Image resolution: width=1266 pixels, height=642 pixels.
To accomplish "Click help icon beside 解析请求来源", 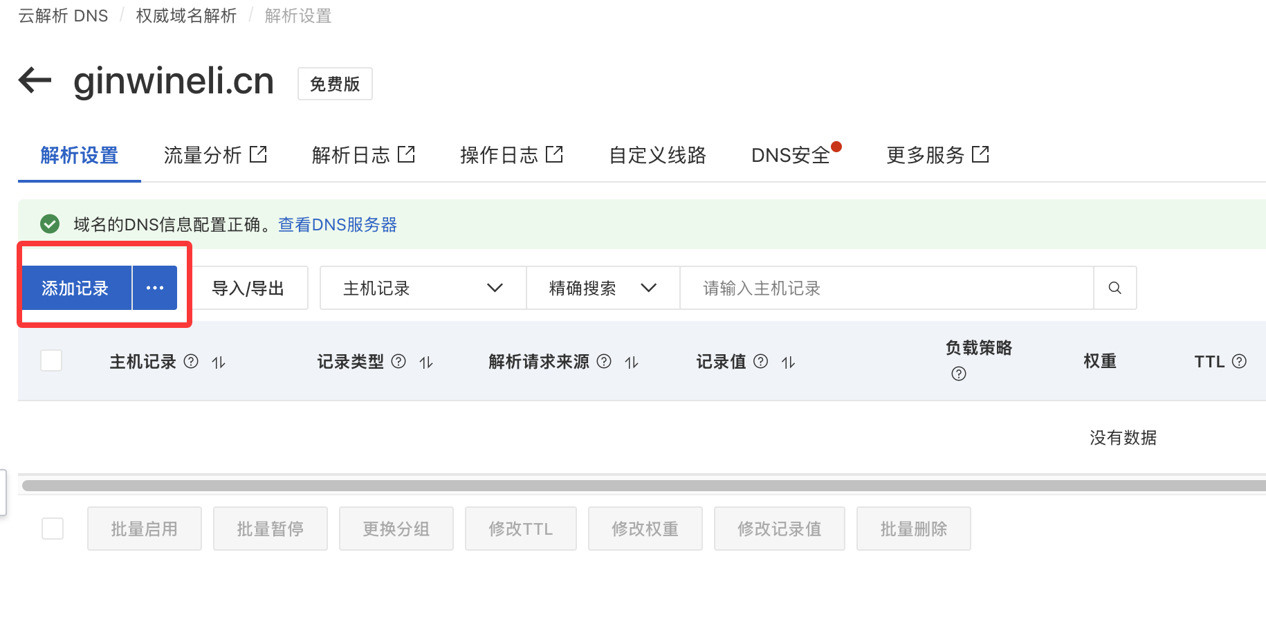I will 604,361.
